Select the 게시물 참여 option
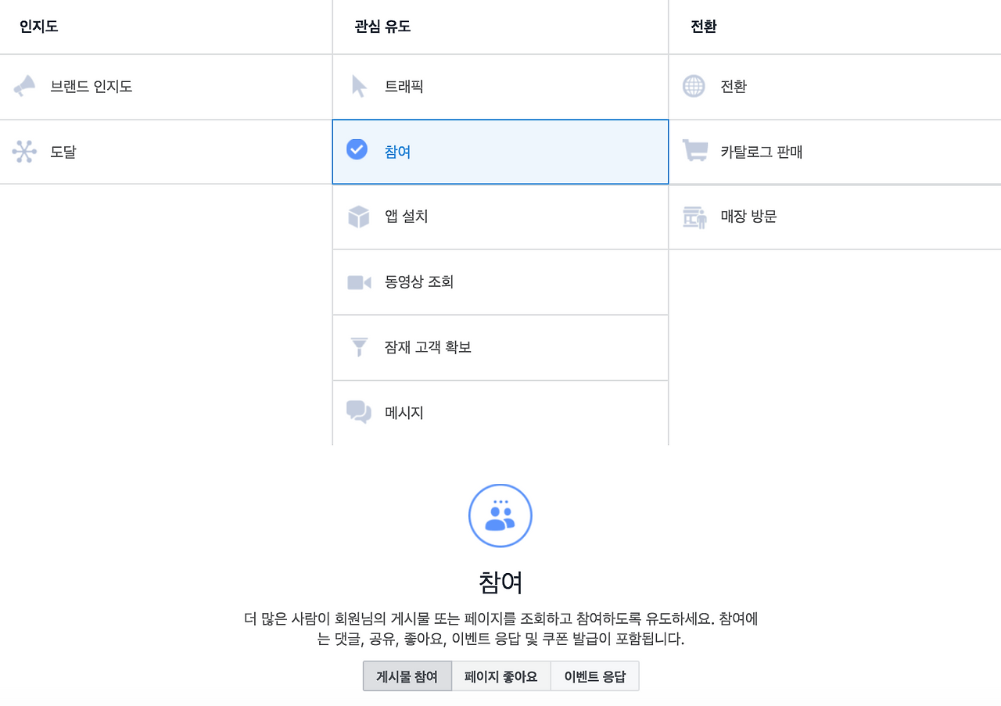Viewport: 1001px width, 706px height. coord(407,676)
